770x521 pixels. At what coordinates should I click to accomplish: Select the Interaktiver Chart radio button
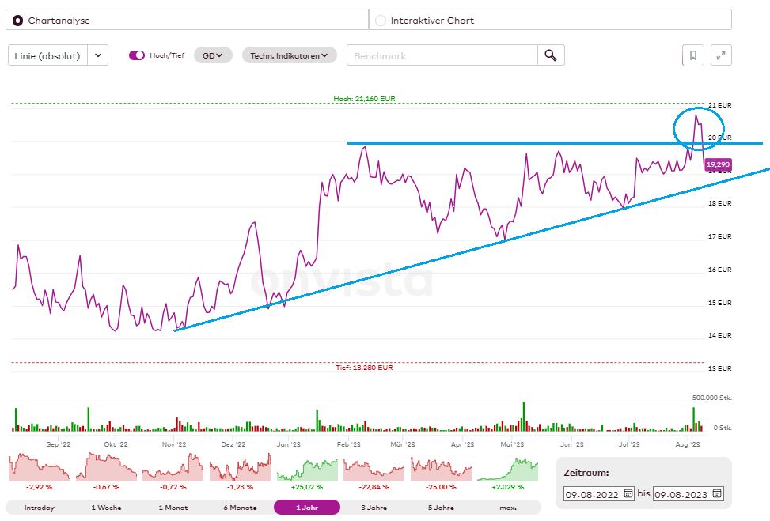coord(380,21)
